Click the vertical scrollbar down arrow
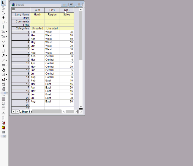The width and height of the screenshot is (193, 166). pos(81,107)
